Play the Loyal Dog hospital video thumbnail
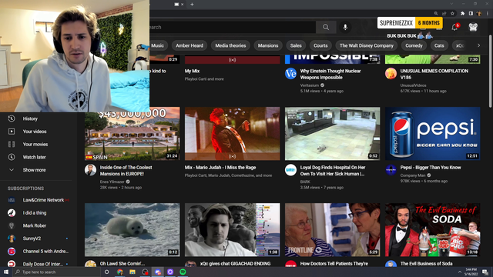The width and height of the screenshot is (493, 277). pyautogui.click(x=332, y=134)
